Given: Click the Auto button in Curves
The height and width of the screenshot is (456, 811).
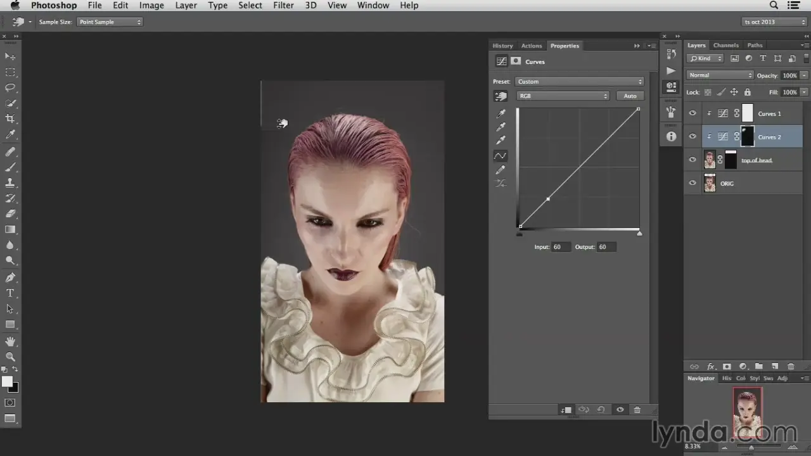Looking at the screenshot, I should tap(630, 96).
